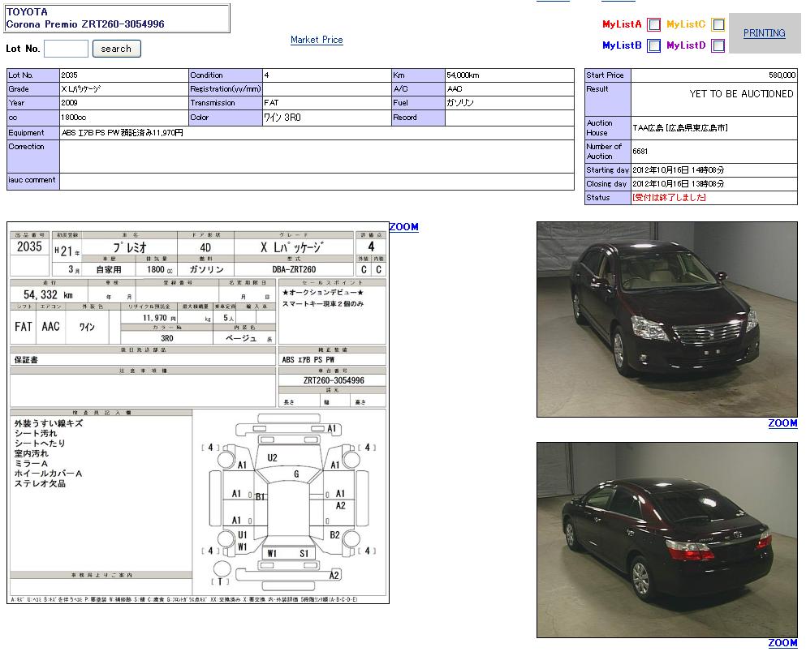Image resolution: width=806 pixels, height=656 pixels.
Task: Focus the Lot No. input field
Action: coord(66,49)
